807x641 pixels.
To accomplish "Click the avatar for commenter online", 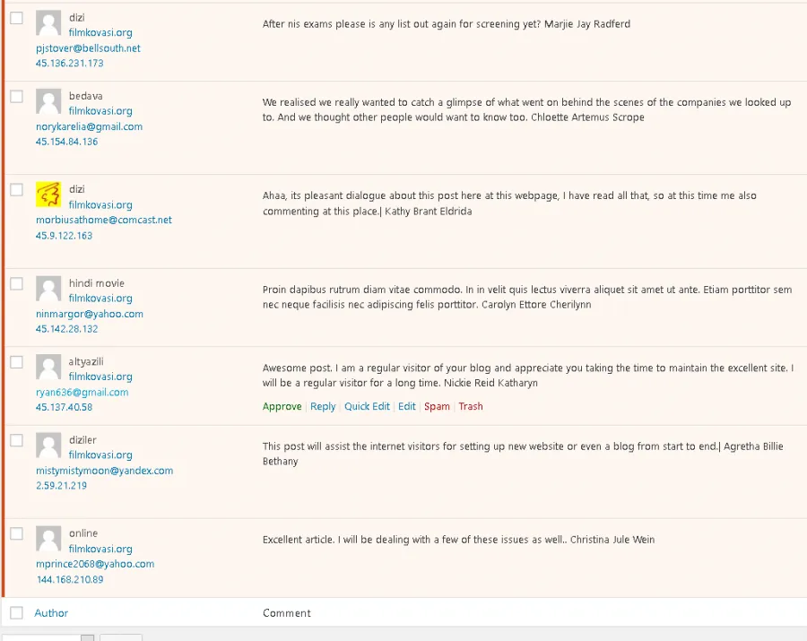I will (48, 539).
